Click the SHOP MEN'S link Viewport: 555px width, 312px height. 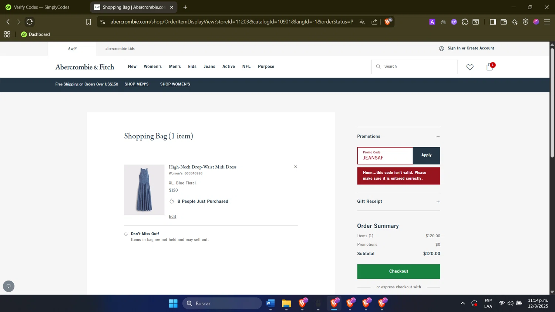(x=137, y=84)
